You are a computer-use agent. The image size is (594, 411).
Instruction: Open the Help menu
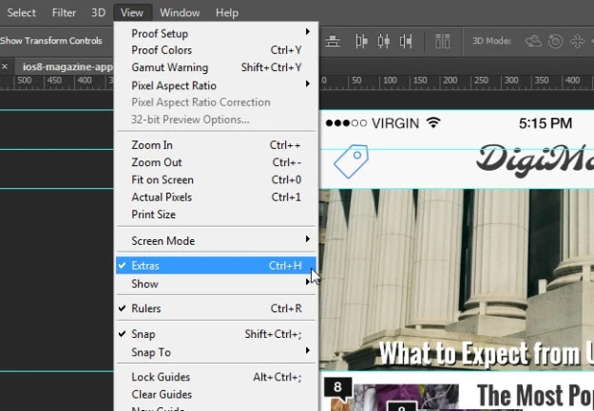pyautogui.click(x=227, y=12)
